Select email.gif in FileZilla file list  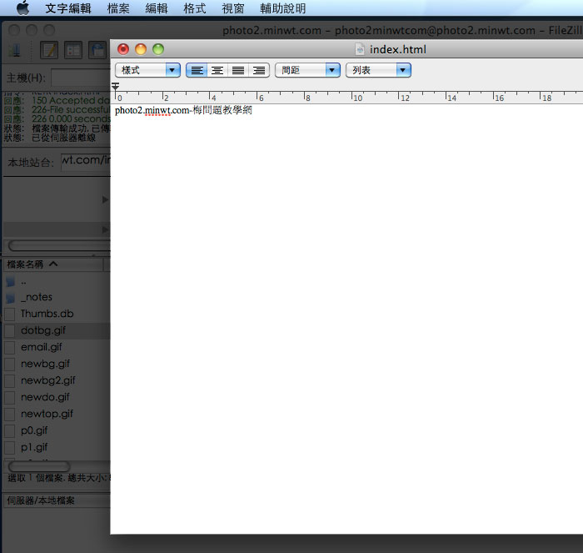pos(57,347)
